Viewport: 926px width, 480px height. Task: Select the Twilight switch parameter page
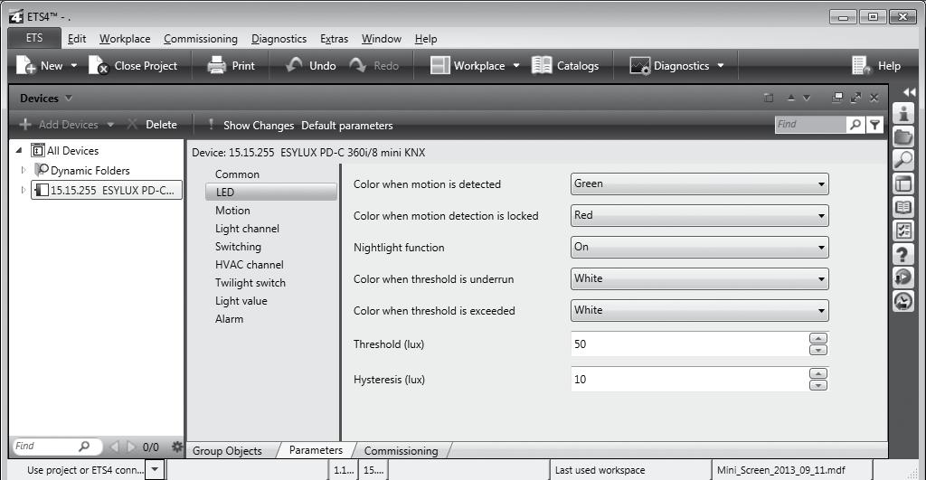[x=250, y=283]
